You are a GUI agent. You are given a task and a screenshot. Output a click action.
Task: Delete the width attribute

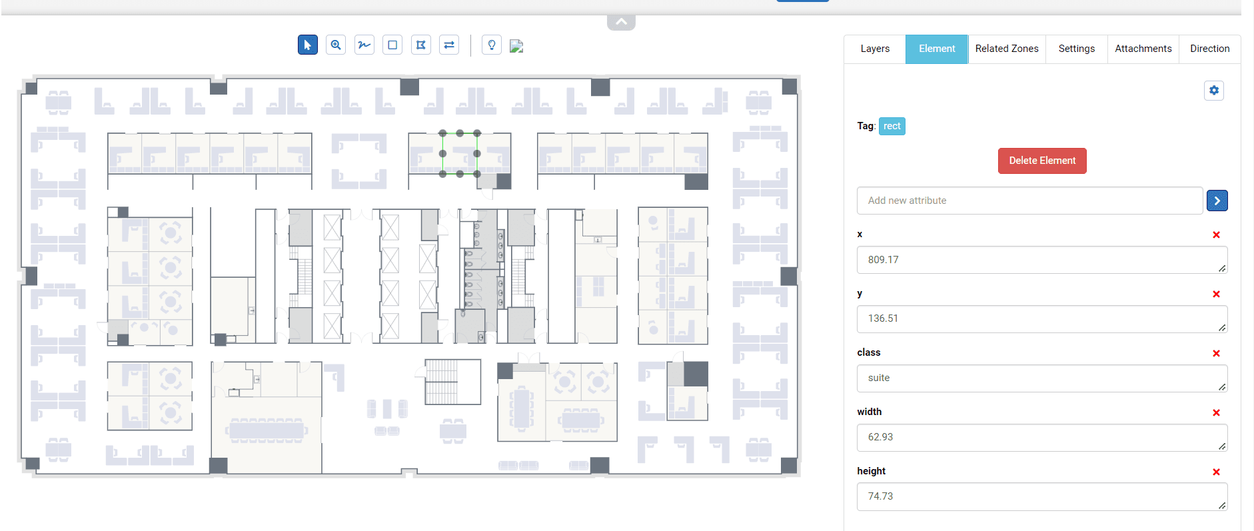pos(1216,412)
